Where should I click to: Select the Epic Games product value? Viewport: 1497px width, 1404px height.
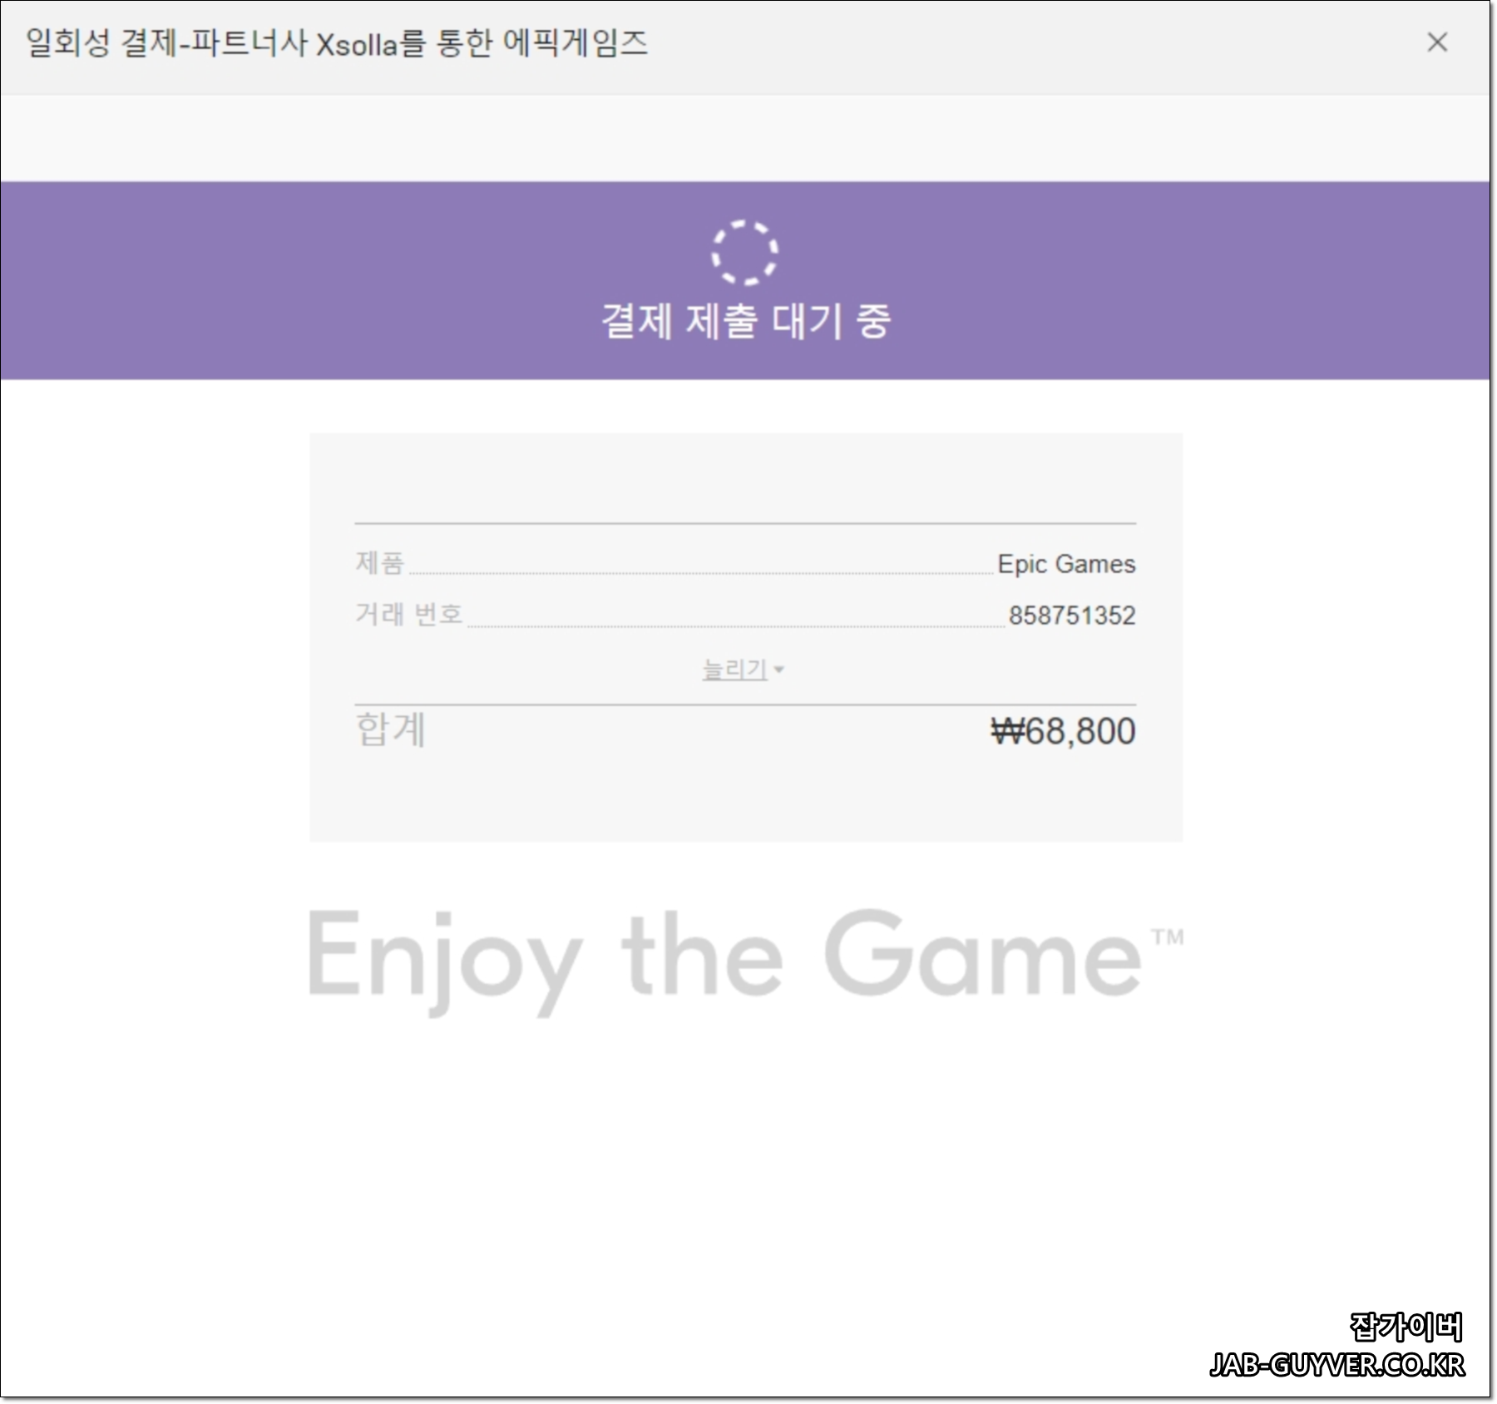pos(1066,564)
